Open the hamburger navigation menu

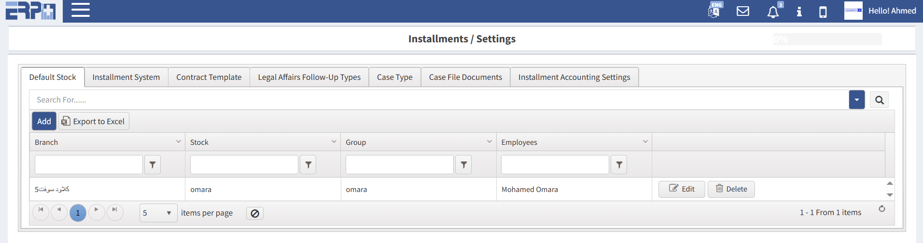[x=81, y=10]
